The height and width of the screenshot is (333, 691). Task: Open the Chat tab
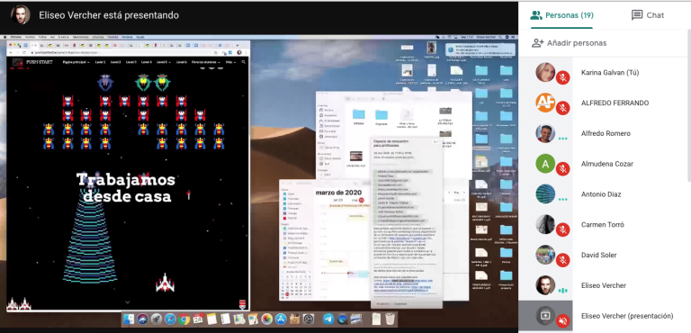point(648,15)
